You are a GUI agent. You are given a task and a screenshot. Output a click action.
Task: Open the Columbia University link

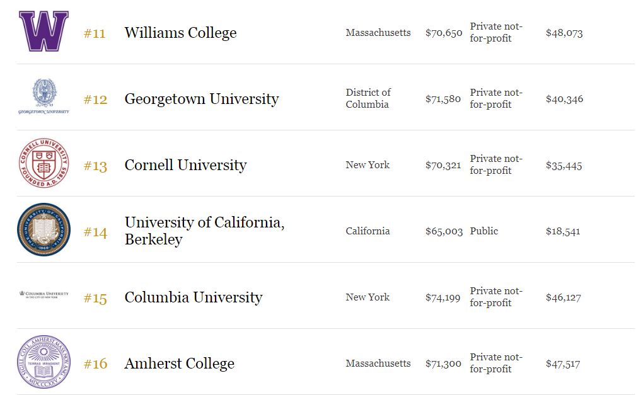click(x=193, y=297)
